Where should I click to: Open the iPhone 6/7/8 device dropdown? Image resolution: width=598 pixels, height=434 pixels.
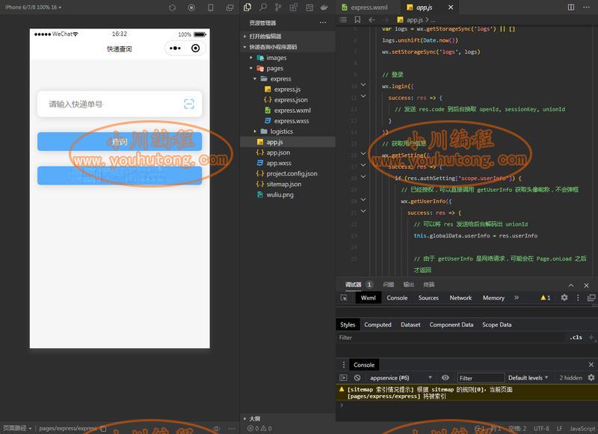coord(33,7)
